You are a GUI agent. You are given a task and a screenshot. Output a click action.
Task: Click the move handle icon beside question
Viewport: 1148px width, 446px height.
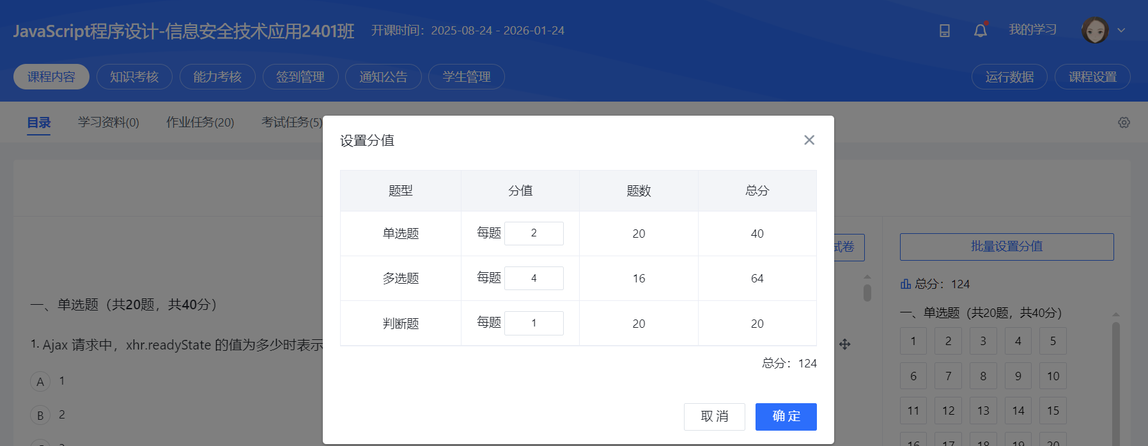[x=845, y=344]
